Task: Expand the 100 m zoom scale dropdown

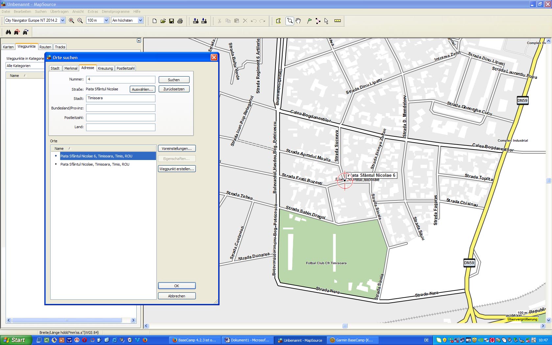Action: 106,20
